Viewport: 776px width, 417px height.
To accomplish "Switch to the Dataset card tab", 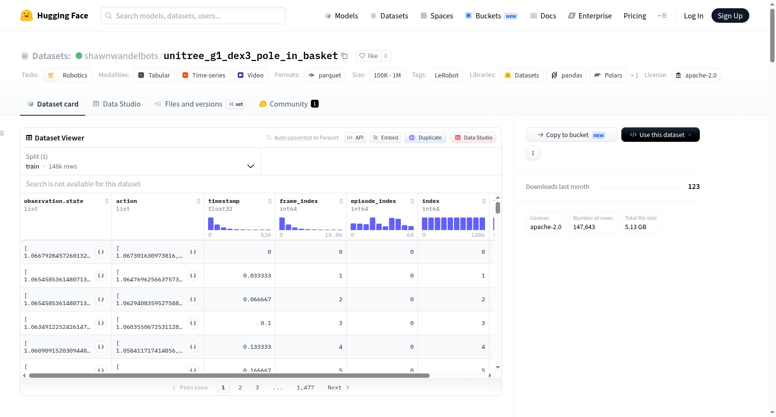I will pyautogui.click(x=52, y=104).
